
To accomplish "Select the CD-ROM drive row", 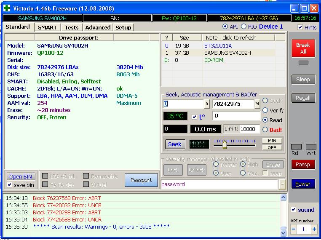I will 223,60.
